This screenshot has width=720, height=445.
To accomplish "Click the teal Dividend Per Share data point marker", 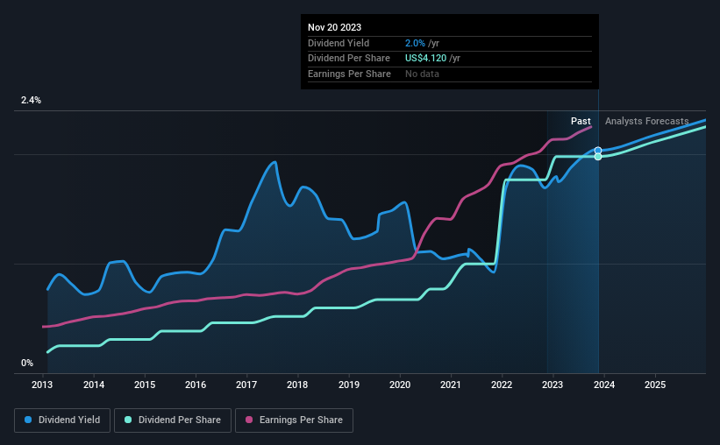I will coord(598,157).
